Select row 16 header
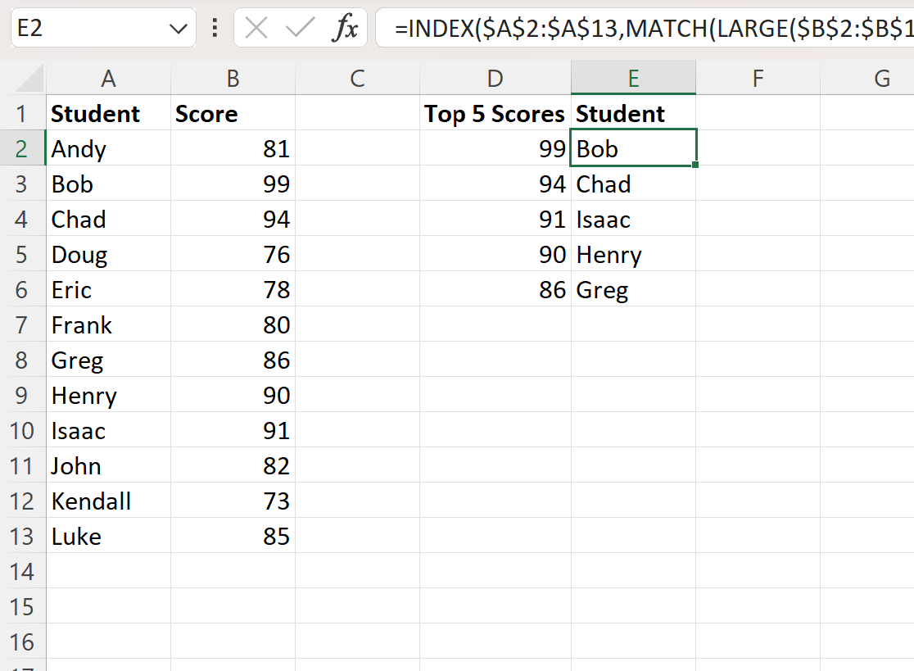 (22, 642)
